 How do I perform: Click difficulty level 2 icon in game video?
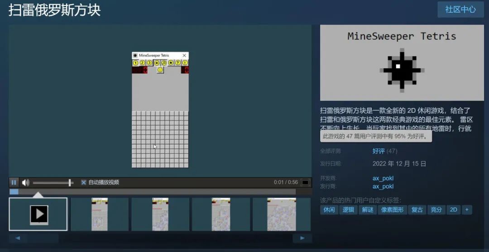[x=143, y=63]
